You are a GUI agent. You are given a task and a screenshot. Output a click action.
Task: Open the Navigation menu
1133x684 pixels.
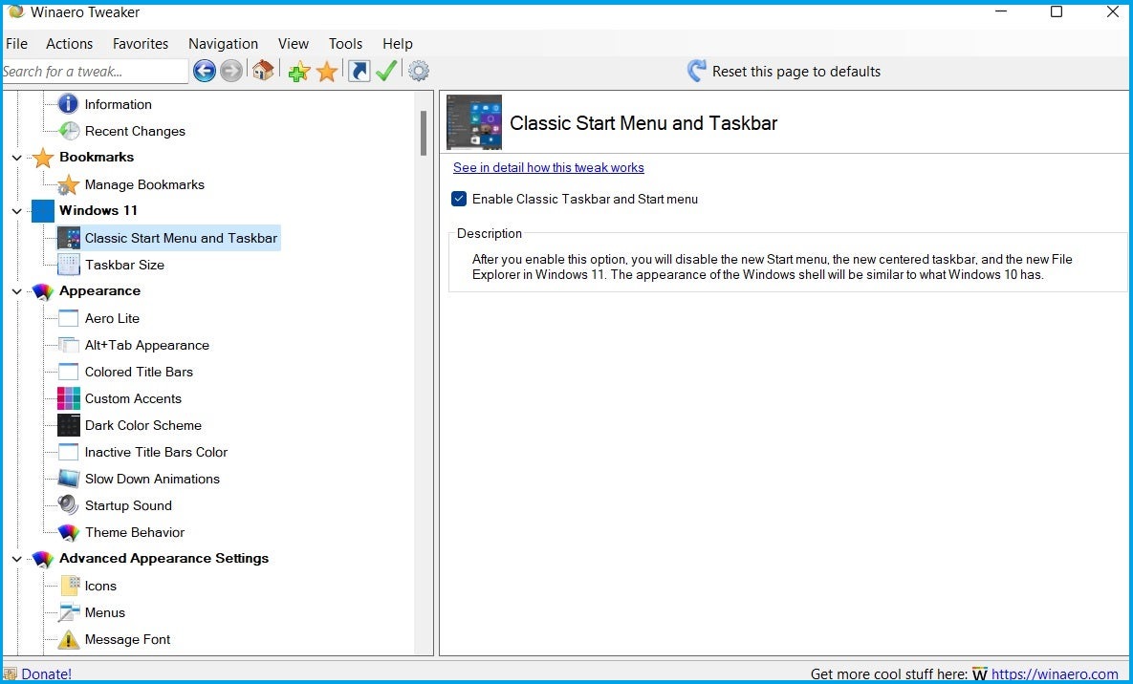pos(224,43)
